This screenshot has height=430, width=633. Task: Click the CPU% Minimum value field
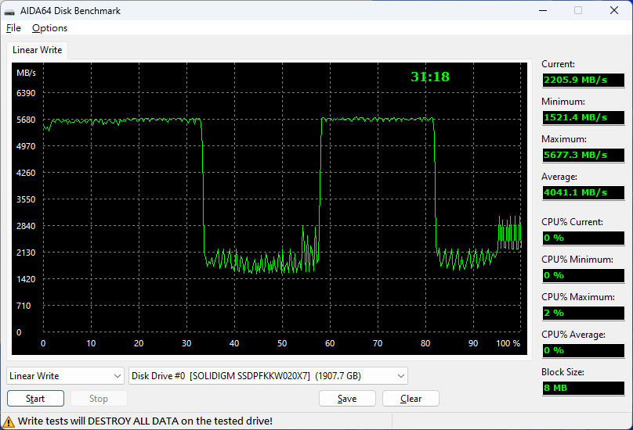584,275
